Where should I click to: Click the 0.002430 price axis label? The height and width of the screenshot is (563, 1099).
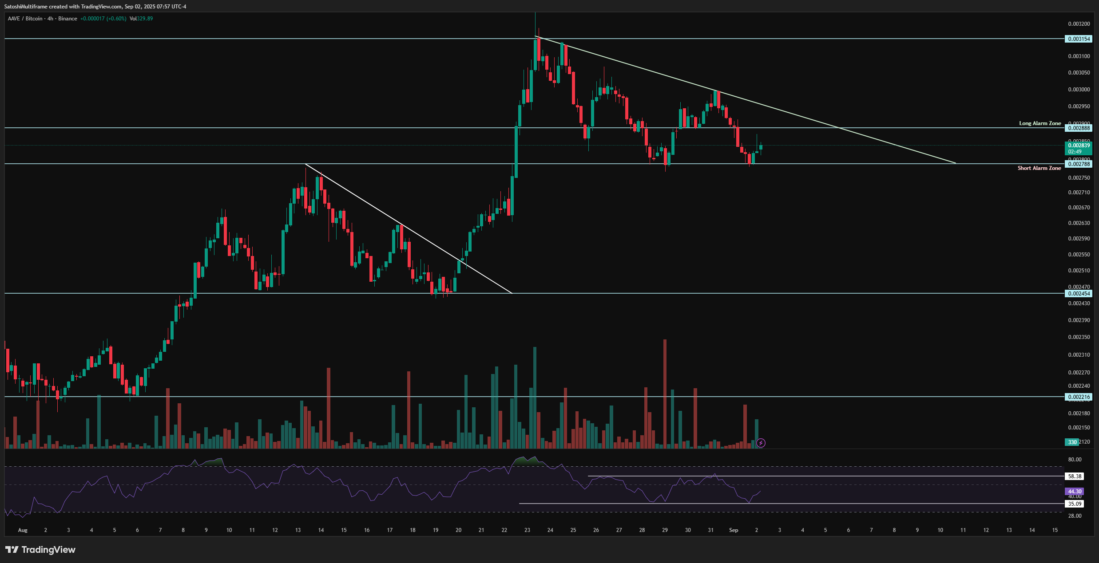1079,303
